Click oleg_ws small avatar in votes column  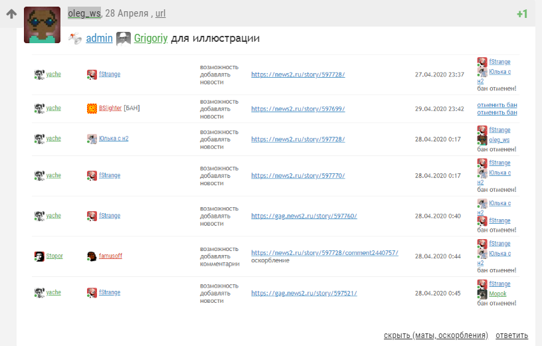482,140
